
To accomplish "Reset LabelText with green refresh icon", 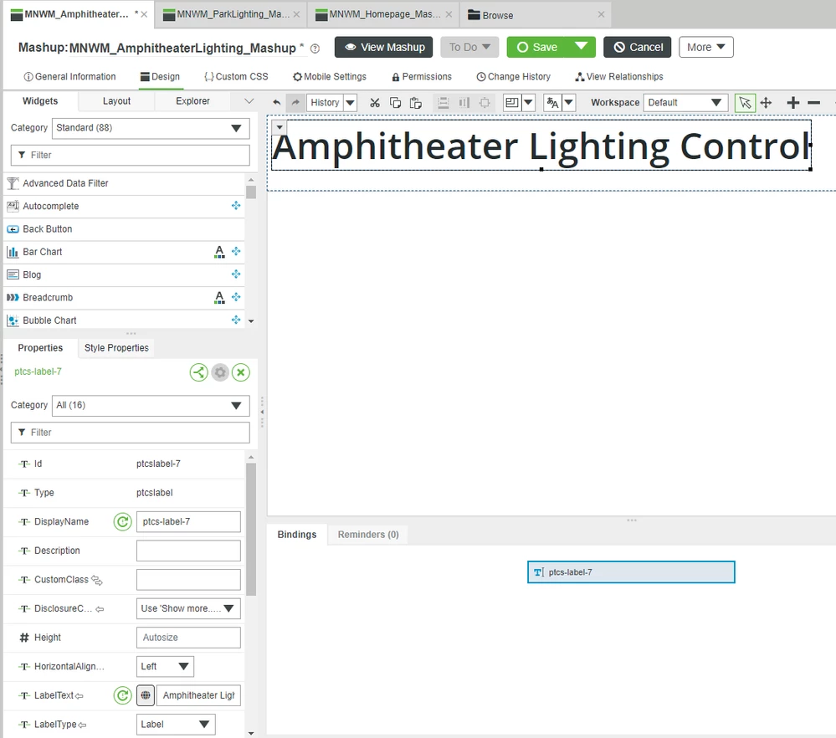I will point(123,695).
